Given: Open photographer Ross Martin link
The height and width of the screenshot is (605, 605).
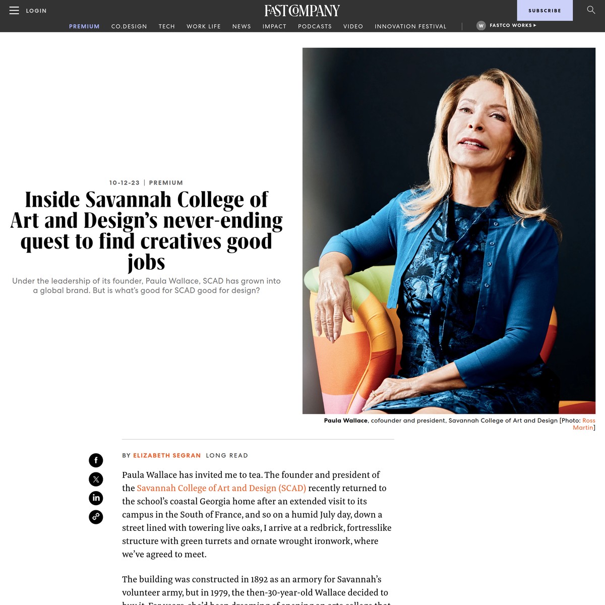Looking at the screenshot, I should [584, 424].
